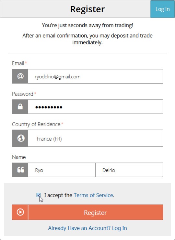Click the globe icon beside Country of Residence
175x240 pixels.
(21, 138)
